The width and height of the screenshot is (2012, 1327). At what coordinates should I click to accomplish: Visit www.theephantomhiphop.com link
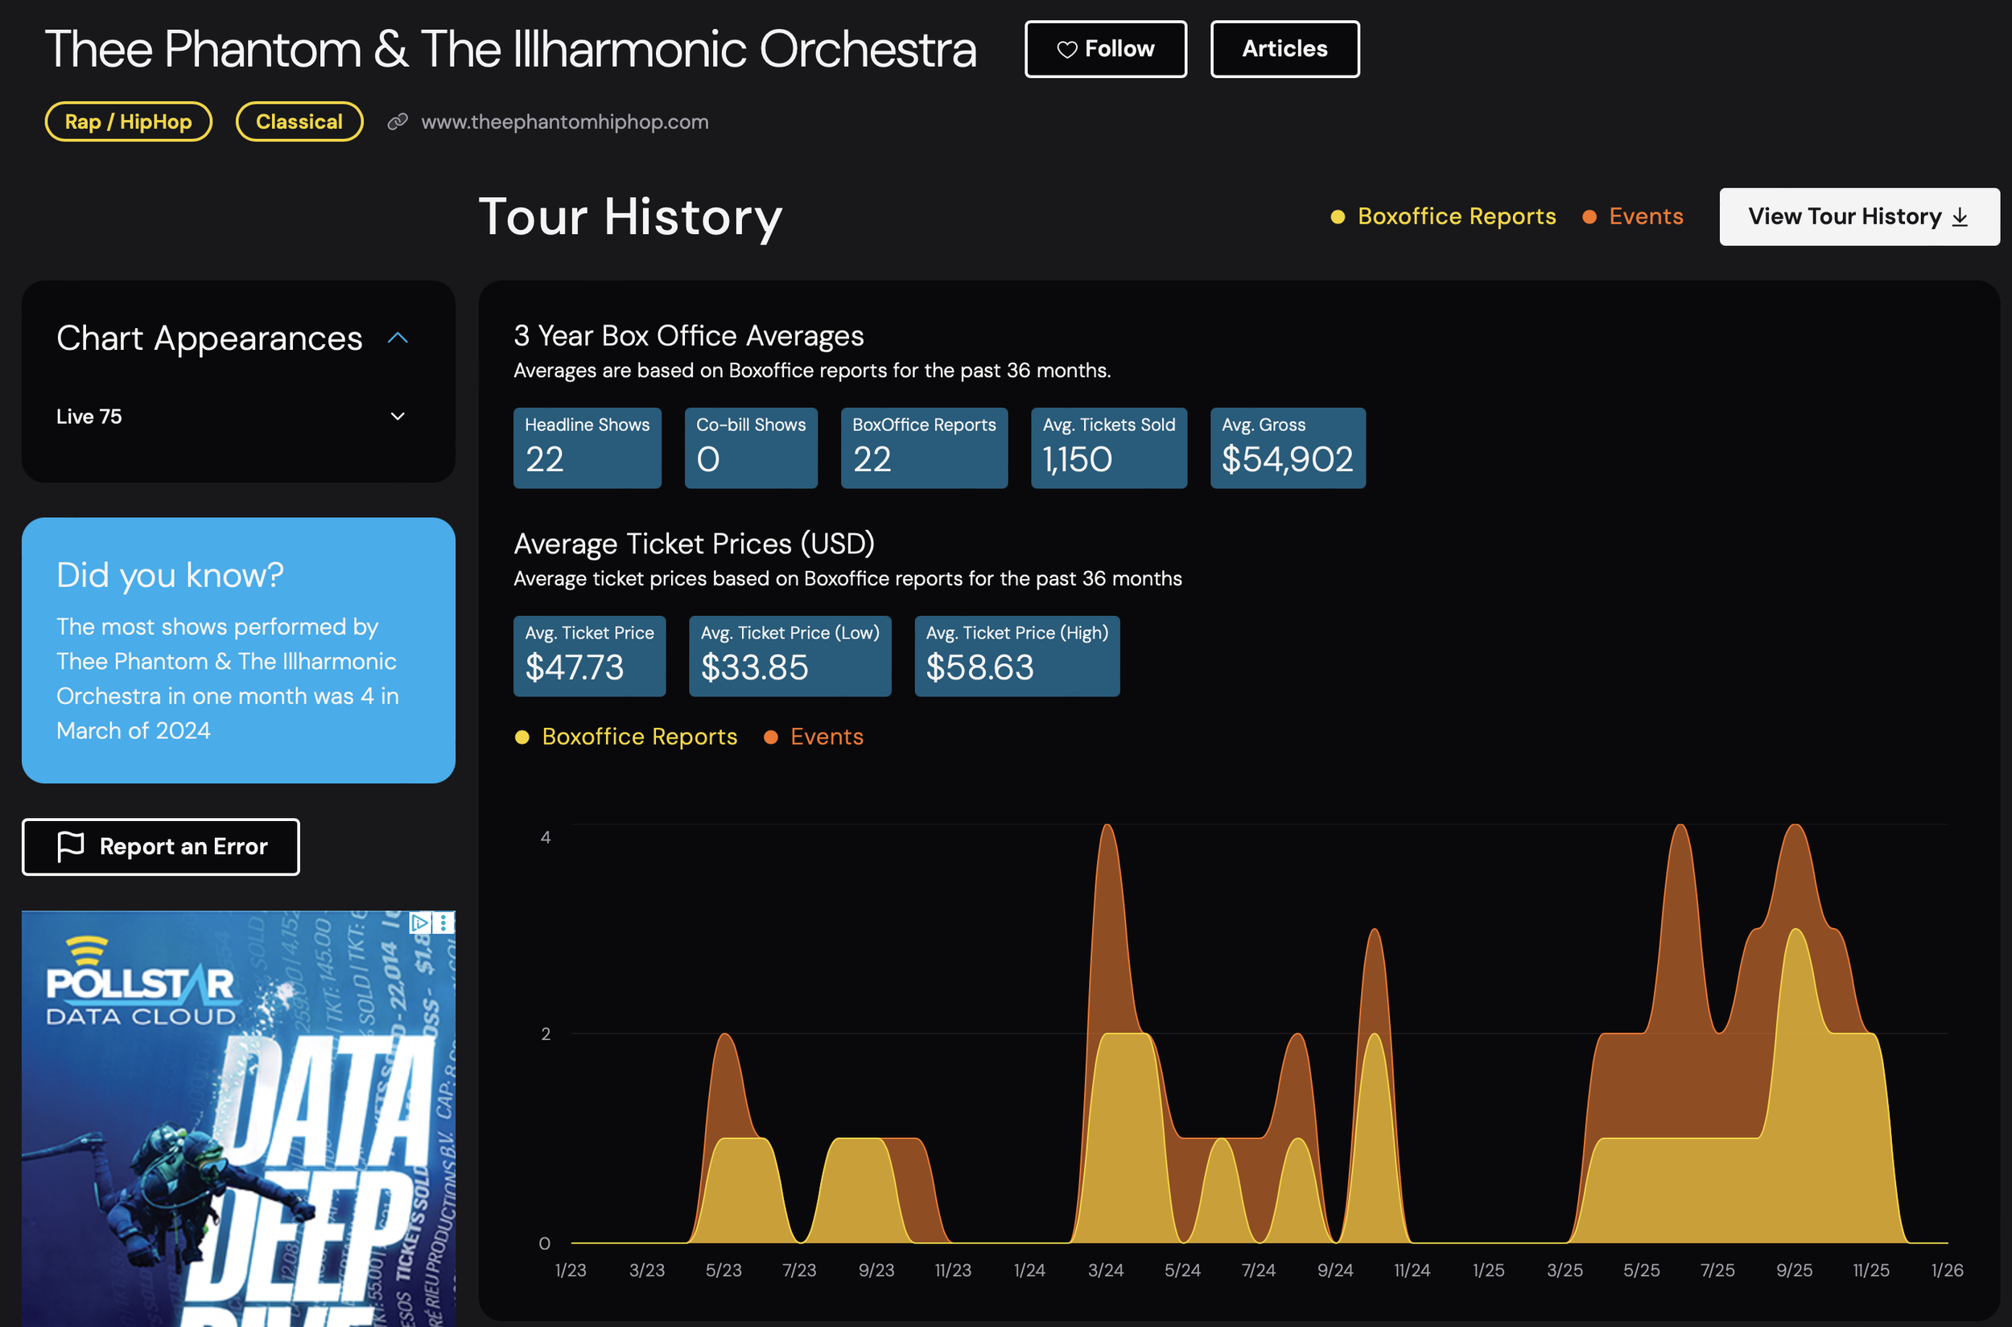point(564,122)
